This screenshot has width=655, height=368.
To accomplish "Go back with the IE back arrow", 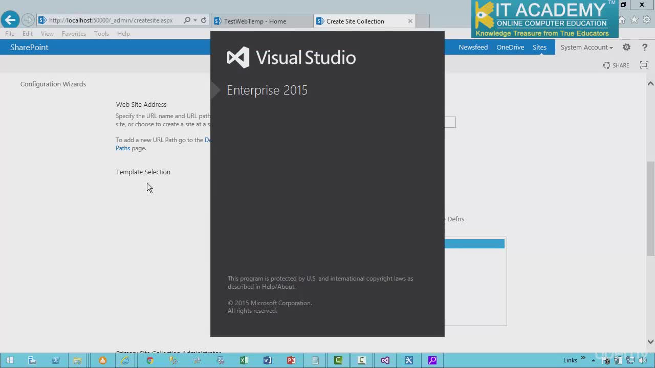I will coord(10,20).
